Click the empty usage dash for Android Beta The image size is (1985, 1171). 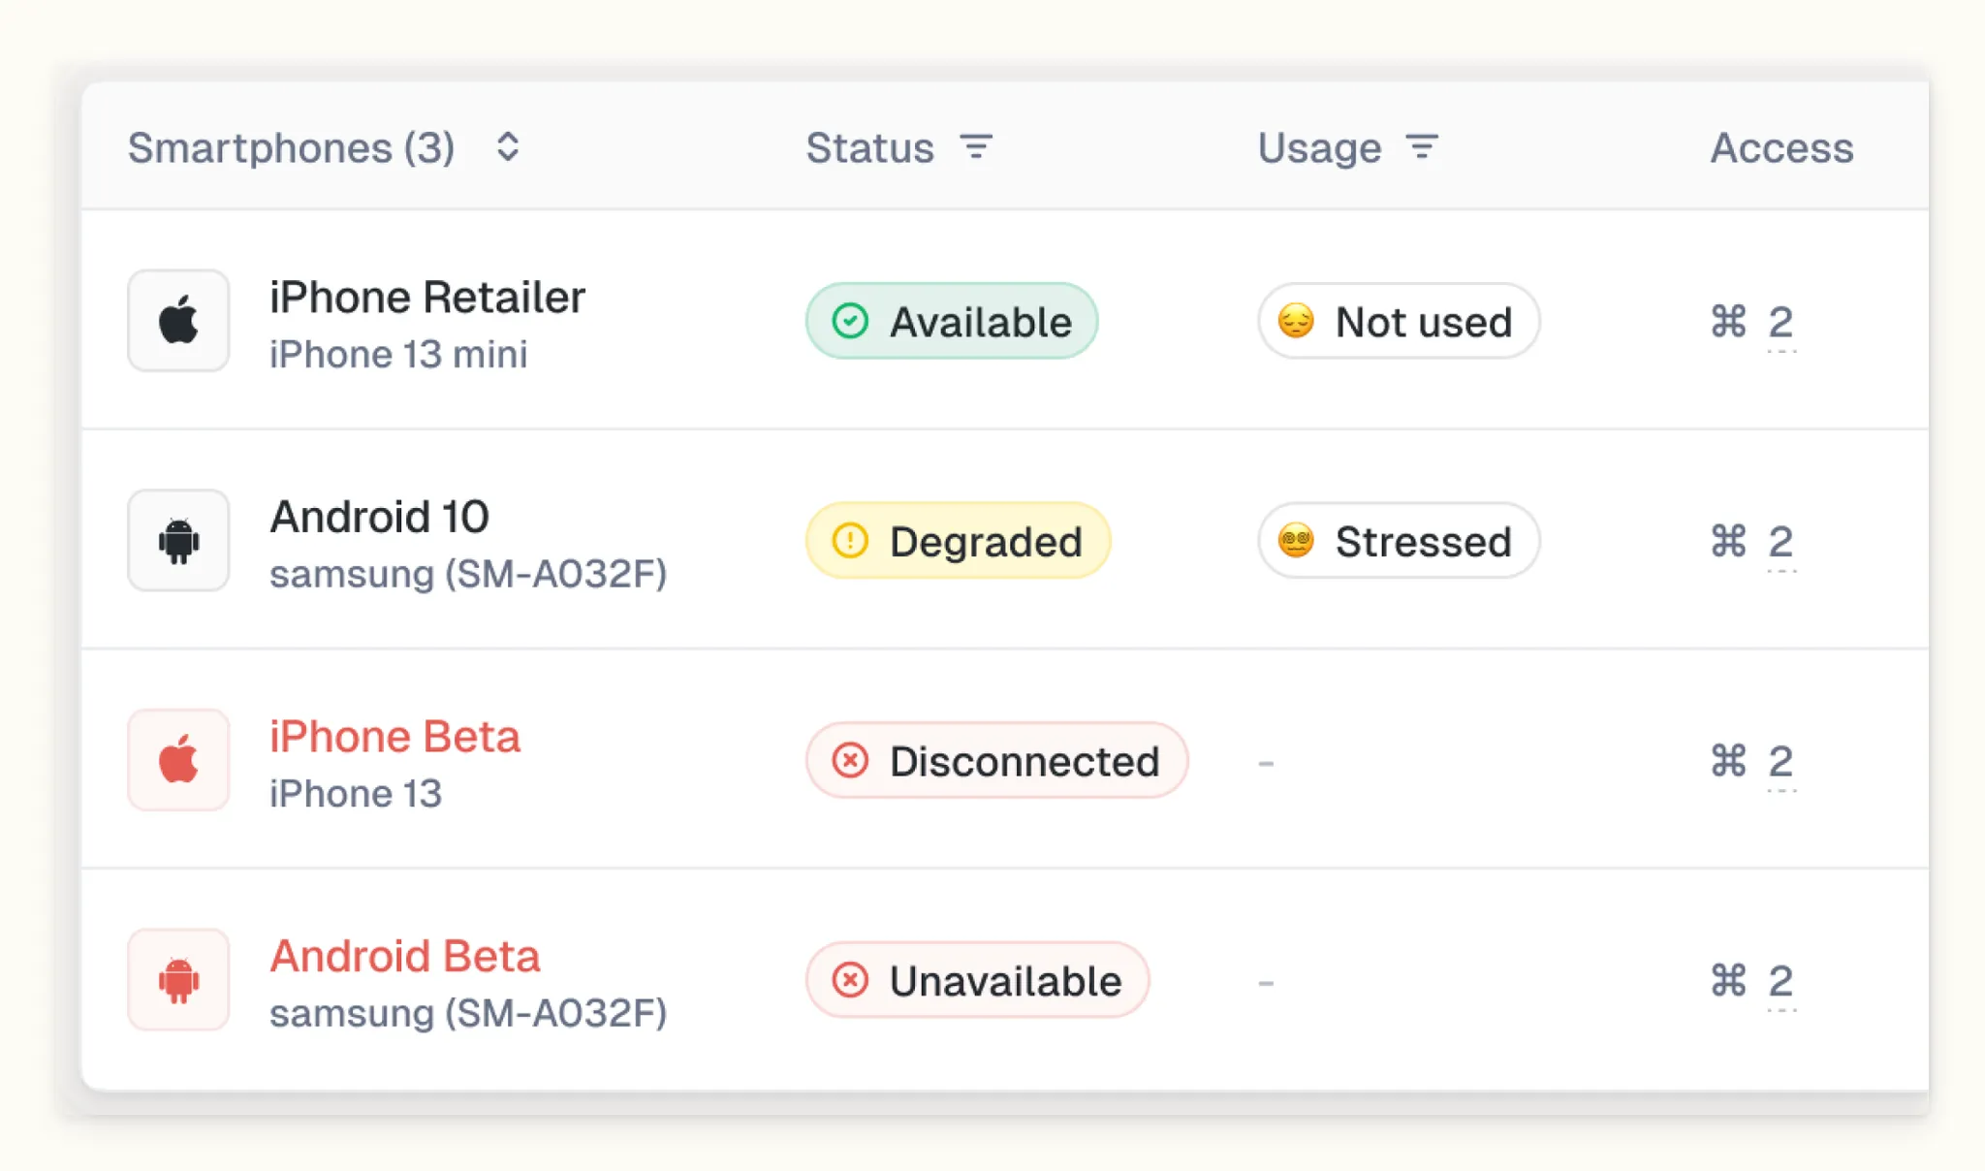pos(1266,983)
